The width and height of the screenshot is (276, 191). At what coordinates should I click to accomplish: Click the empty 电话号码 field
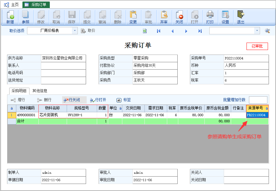point(63,73)
